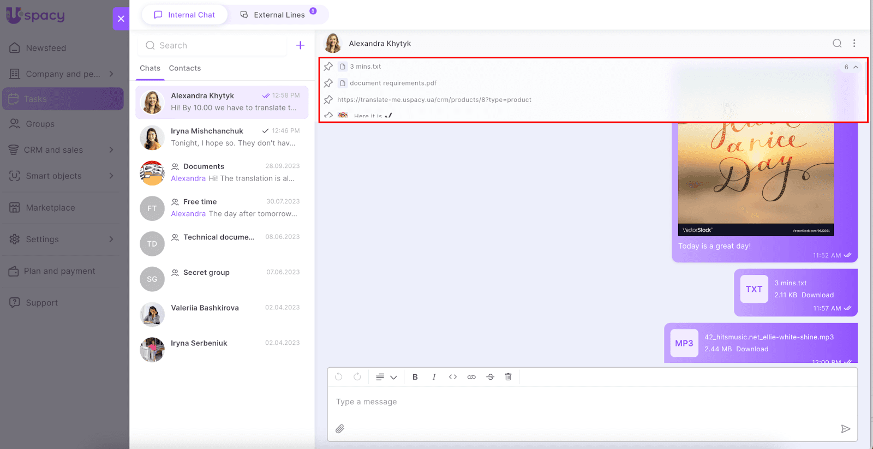The height and width of the screenshot is (449, 873).
Task: Click the plus icon to start new chat
Action: tap(300, 45)
